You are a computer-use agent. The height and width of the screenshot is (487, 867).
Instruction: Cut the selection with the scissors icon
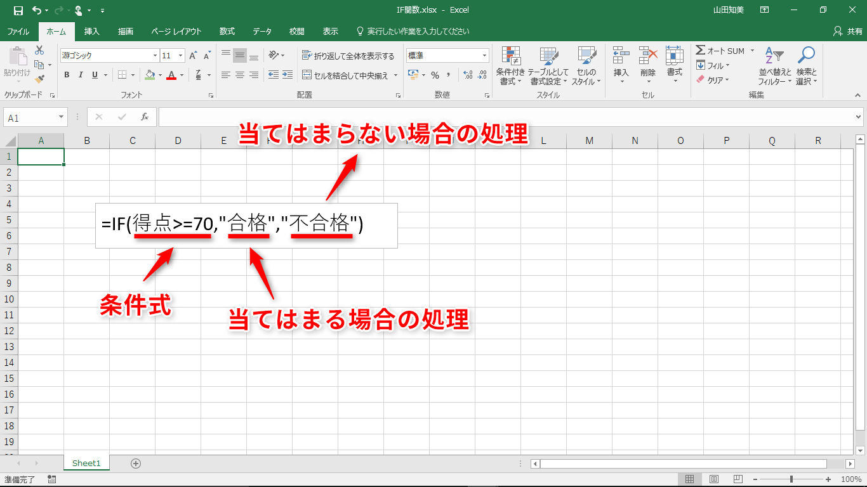tap(39, 50)
